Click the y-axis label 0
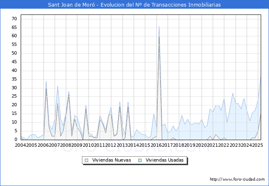The image size is (269, 186). 16,140
